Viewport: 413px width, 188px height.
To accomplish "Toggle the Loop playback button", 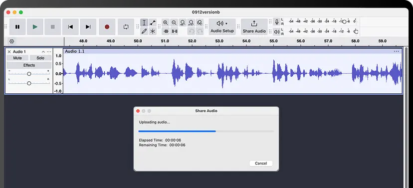I will pyautogui.click(x=126, y=27).
